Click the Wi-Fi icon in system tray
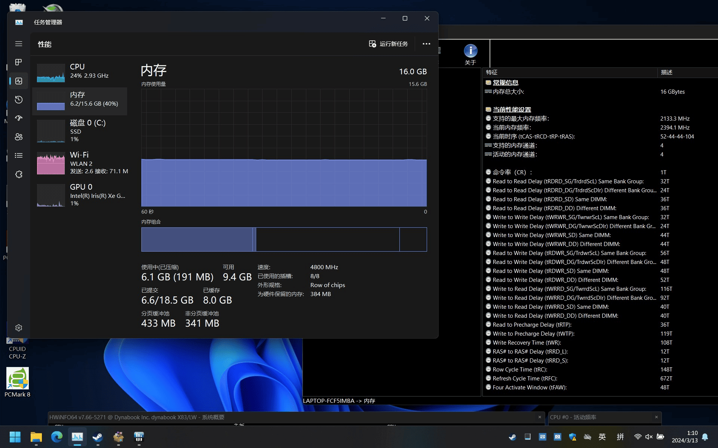718x448 pixels. (x=638, y=437)
